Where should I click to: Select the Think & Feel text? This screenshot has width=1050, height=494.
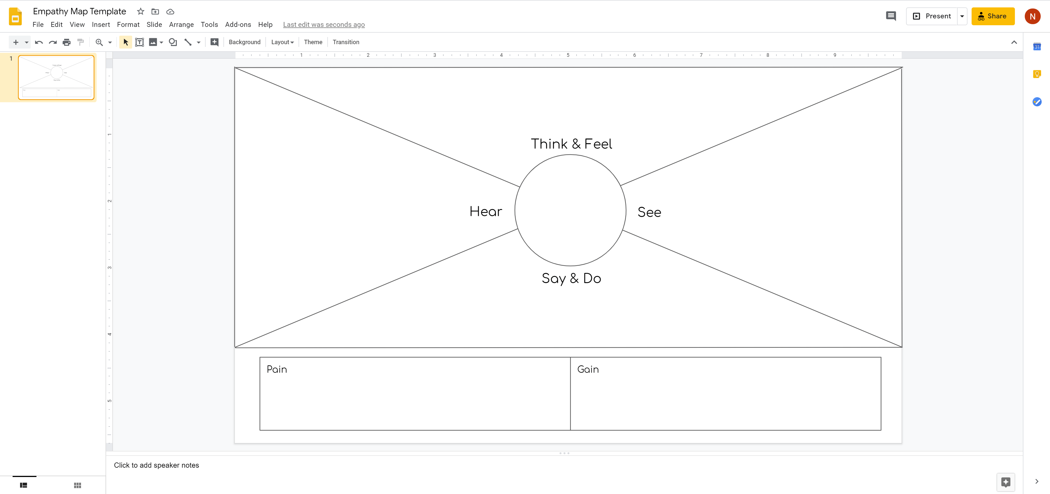pos(571,143)
